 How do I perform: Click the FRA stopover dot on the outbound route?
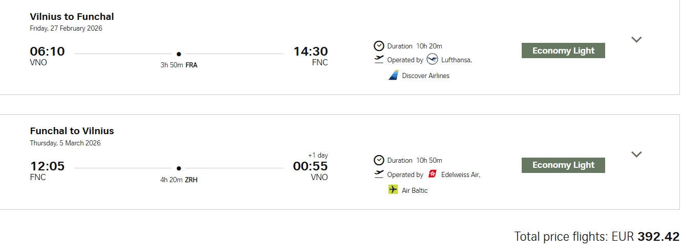[179, 54]
